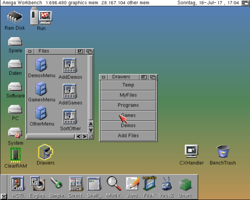Launch Direct file manager dock icon
The height and width of the screenshot is (200, 250).
76,184
